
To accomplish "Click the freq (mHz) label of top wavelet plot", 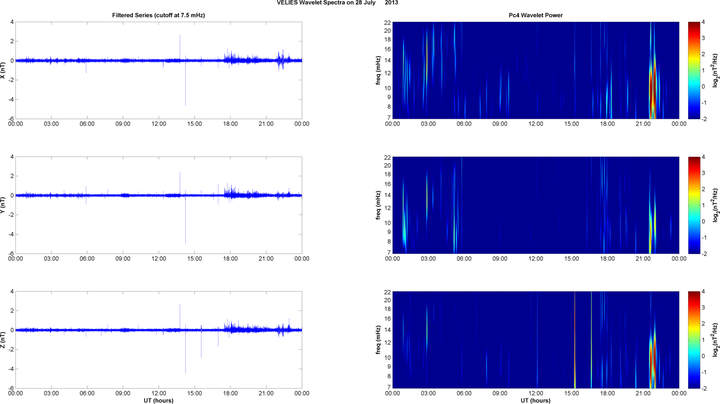I will 378,70.
